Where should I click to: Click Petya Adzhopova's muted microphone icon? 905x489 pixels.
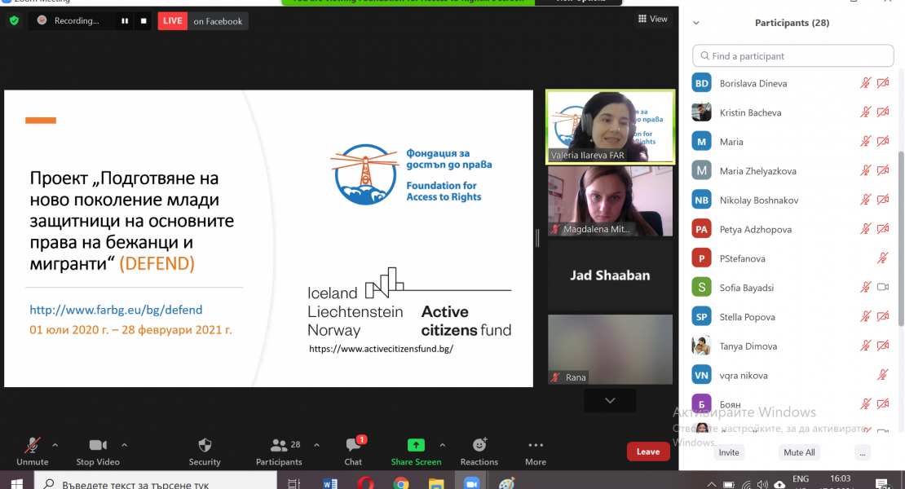pyautogui.click(x=865, y=229)
